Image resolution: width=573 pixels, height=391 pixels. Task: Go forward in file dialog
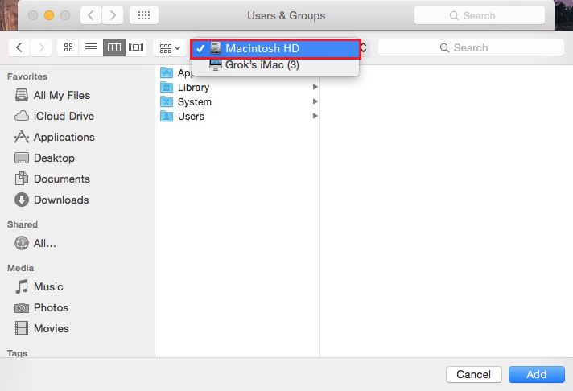[x=41, y=47]
